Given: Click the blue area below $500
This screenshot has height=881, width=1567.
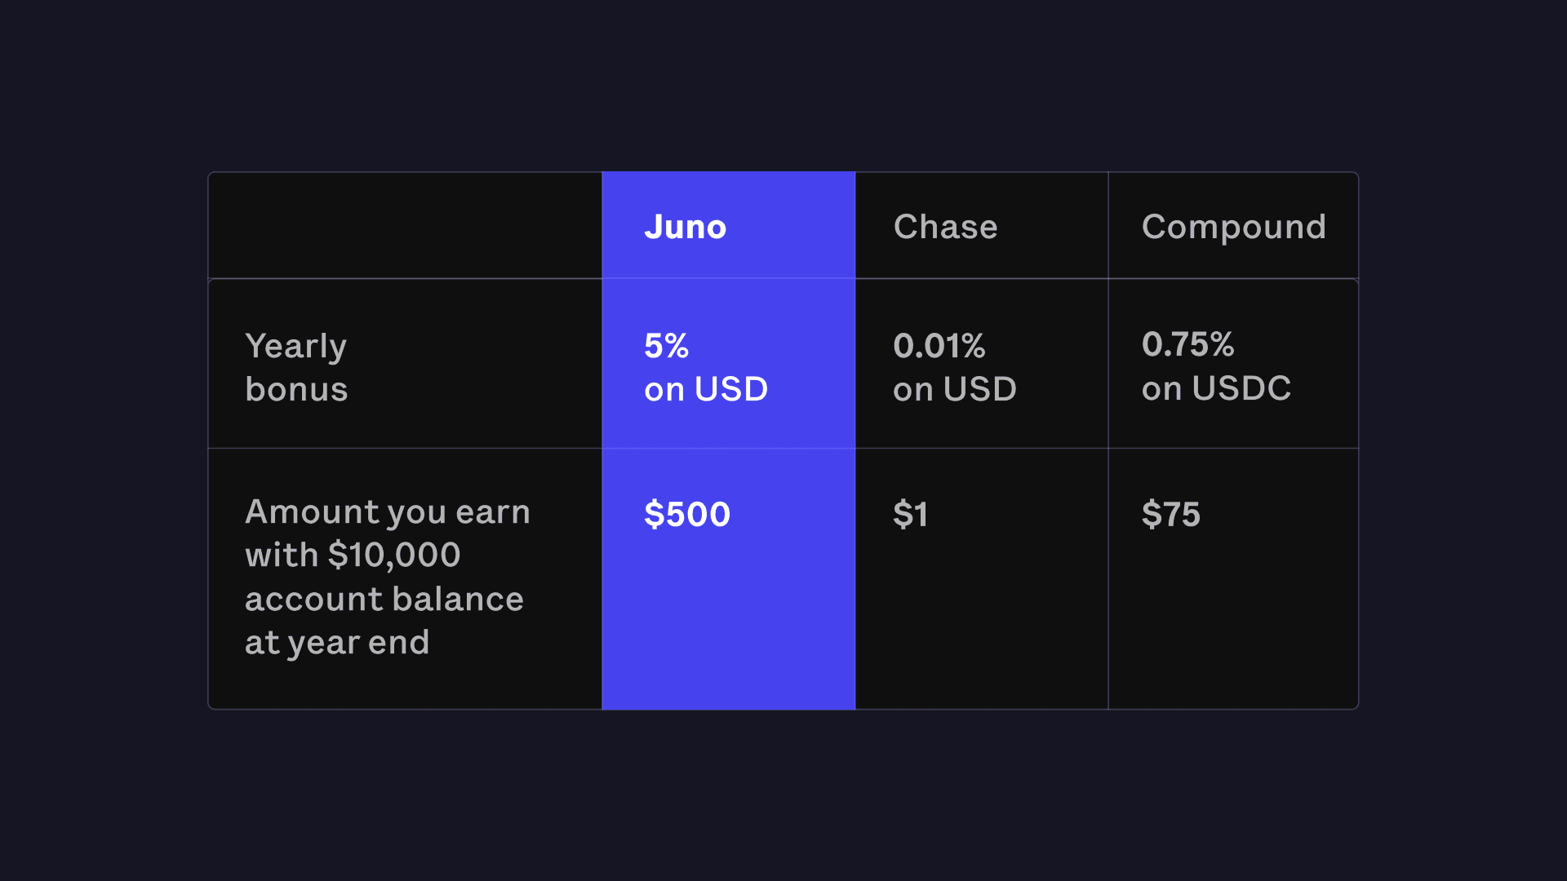Looking at the screenshot, I should pos(728,628).
